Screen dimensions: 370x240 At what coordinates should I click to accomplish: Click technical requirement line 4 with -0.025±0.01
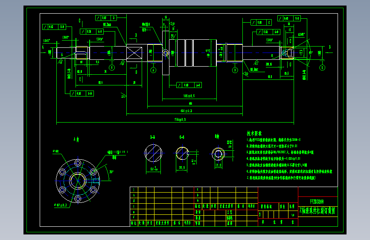point(274,159)
